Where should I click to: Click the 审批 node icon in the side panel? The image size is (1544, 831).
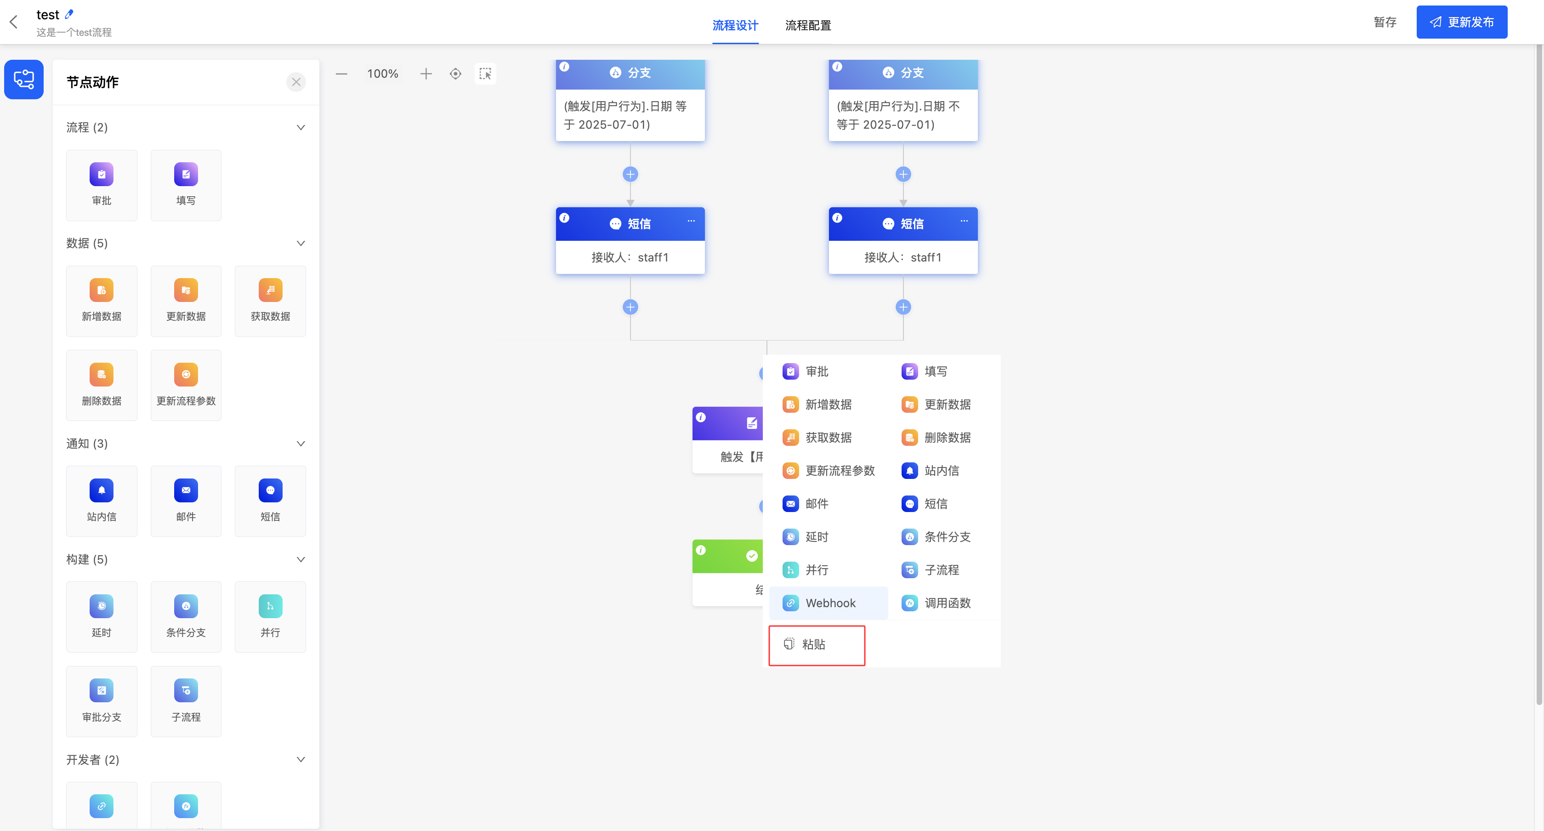tap(101, 175)
